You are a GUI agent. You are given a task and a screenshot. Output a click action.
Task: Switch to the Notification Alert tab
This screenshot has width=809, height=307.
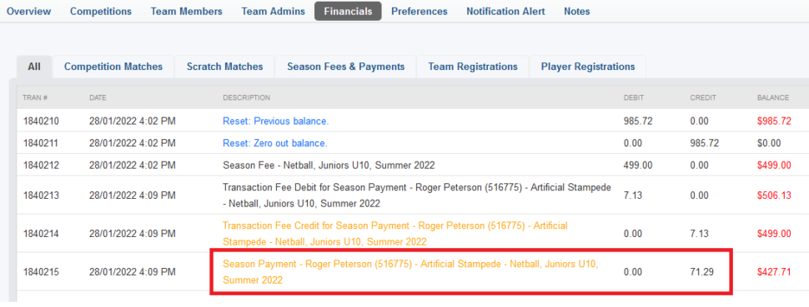coord(505,12)
